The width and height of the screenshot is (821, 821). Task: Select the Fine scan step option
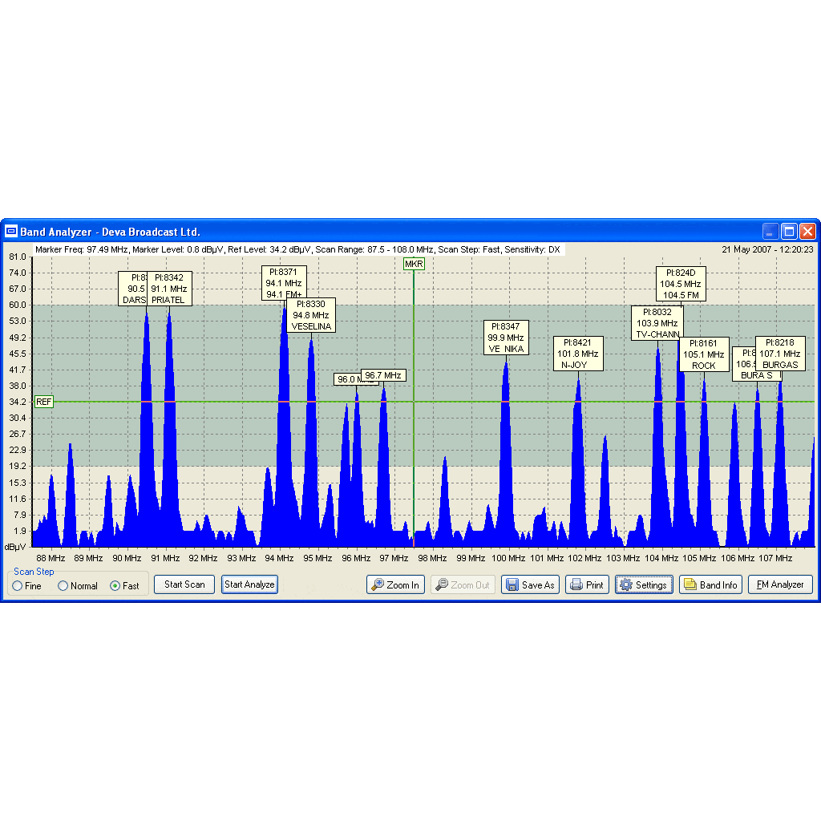point(18,586)
